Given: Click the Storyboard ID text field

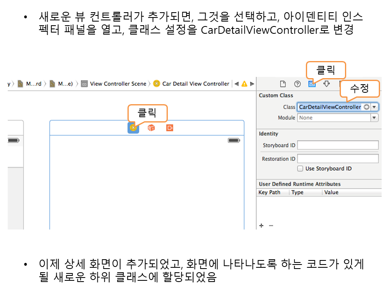Looking at the screenshot, I should point(338,145).
